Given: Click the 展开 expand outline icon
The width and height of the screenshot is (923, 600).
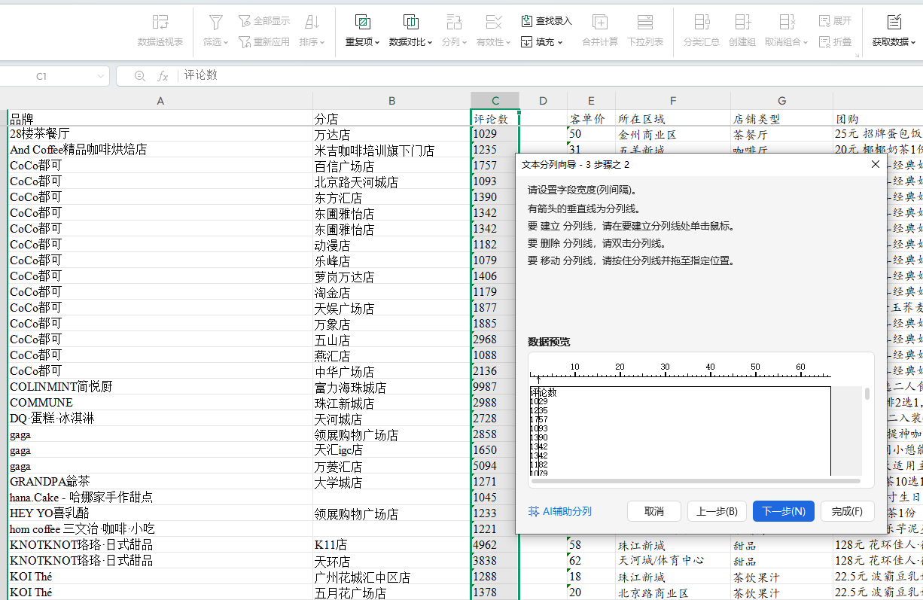Looking at the screenshot, I should pos(824,20).
